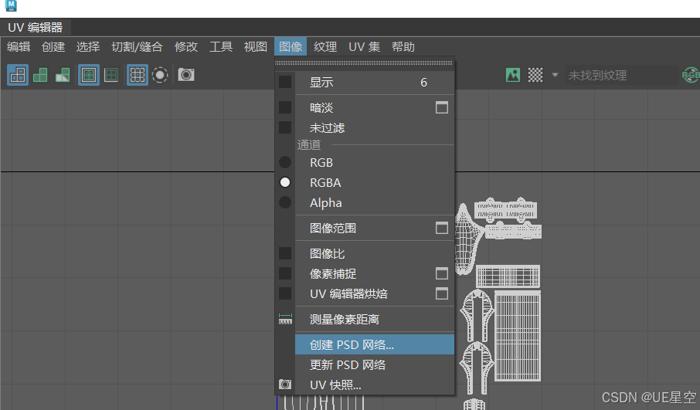Choose 创建 PSD 网络... menu entry
Viewport: 700px width, 410px height.
(x=375, y=344)
